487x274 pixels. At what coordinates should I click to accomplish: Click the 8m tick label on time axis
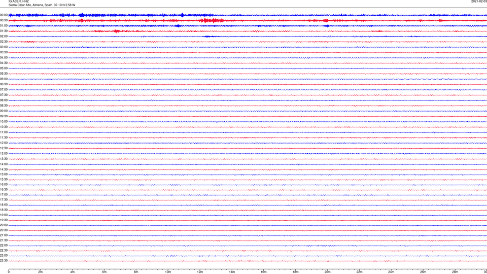(136, 272)
